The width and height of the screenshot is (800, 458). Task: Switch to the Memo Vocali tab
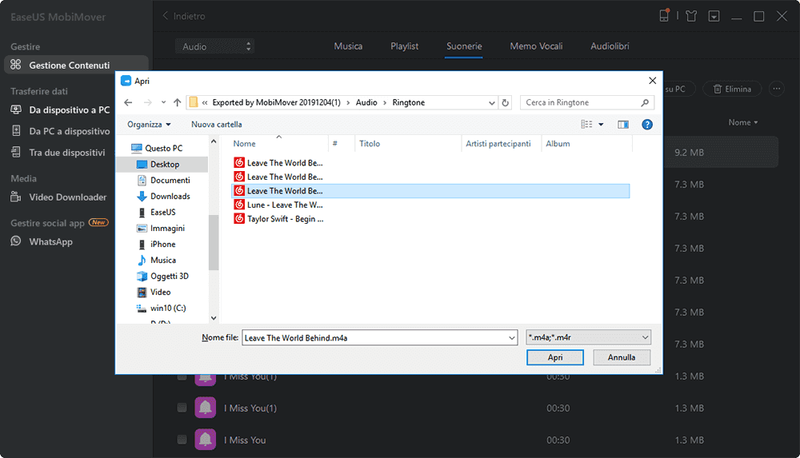point(536,46)
